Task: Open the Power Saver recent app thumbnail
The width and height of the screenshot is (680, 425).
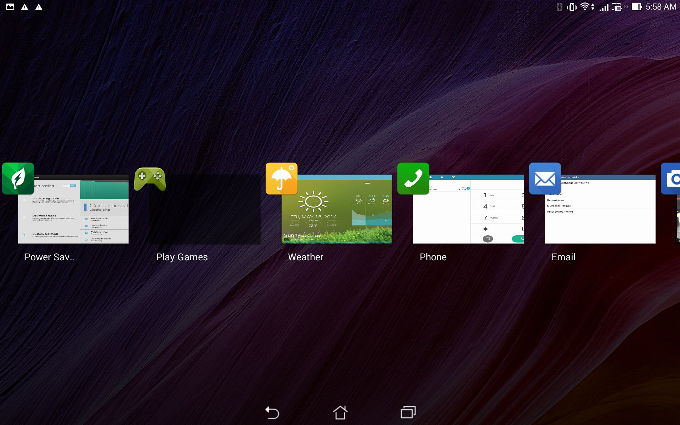Action: click(x=73, y=209)
